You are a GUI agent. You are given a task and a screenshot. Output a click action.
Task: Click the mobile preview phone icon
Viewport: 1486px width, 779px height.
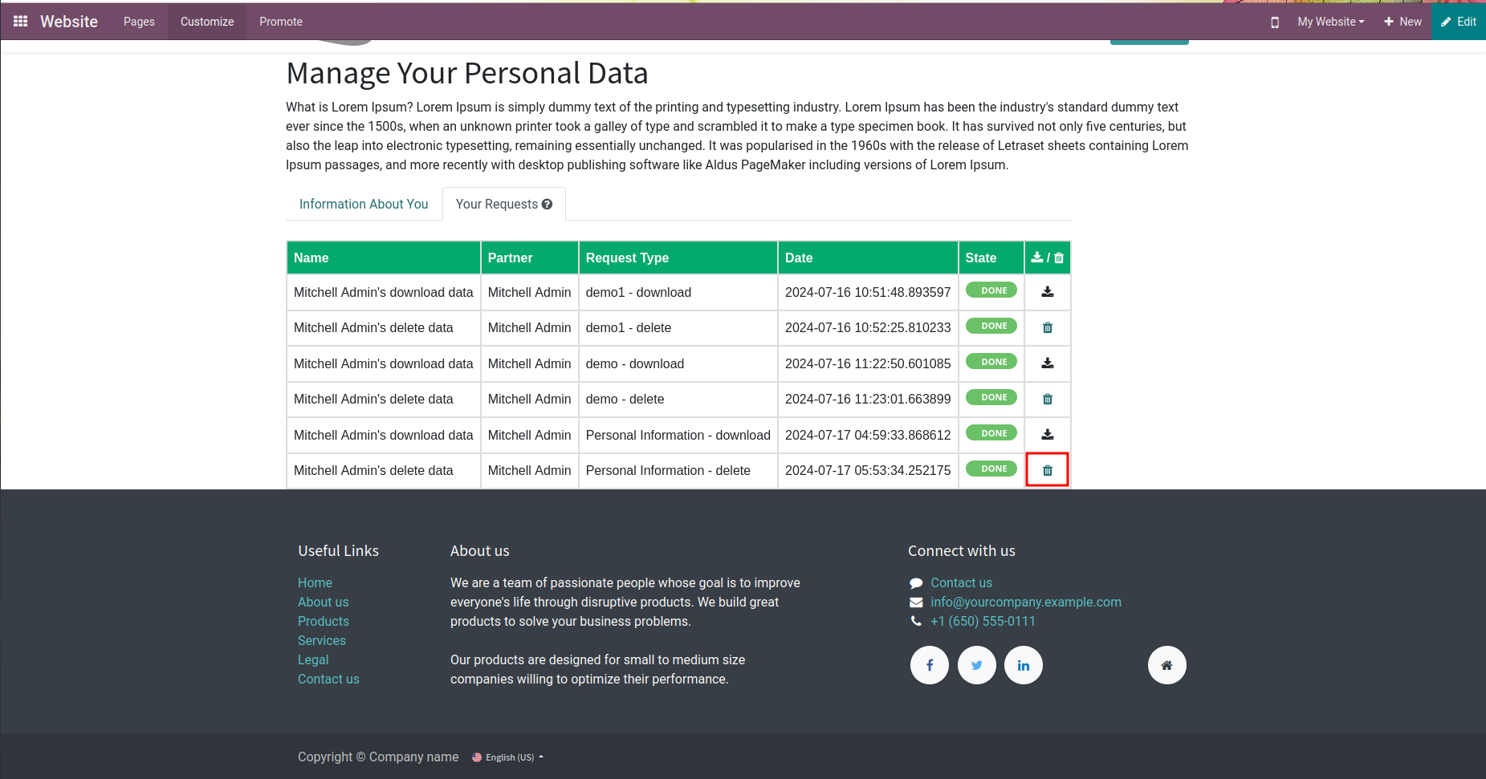click(x=1275, y=22)
